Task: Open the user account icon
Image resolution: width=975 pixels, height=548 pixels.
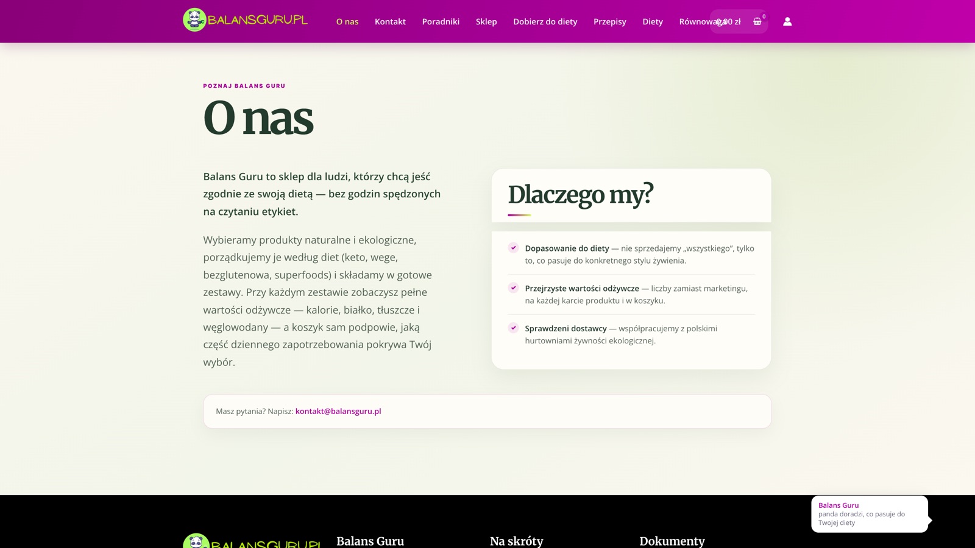Action: pos(787,21)
